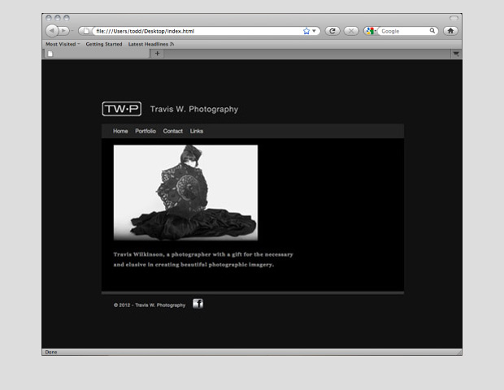Go to the Home navigation link
The width and height of the screenshot is (504, 390).
pyautogui.click(x=120, y=131)
